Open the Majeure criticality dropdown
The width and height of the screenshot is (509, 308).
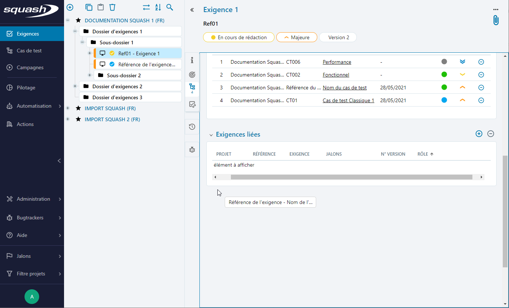click(296, 37)
